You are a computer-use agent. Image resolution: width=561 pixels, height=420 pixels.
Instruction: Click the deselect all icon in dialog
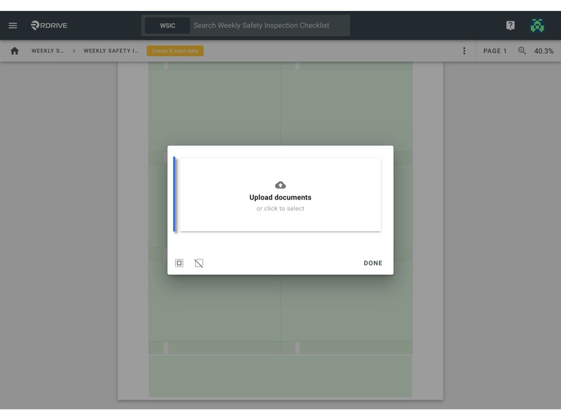tap(199, 263)
